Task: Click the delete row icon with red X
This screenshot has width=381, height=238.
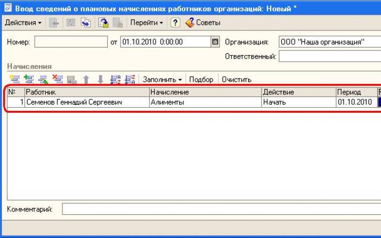Action: (x=57, y=79)
